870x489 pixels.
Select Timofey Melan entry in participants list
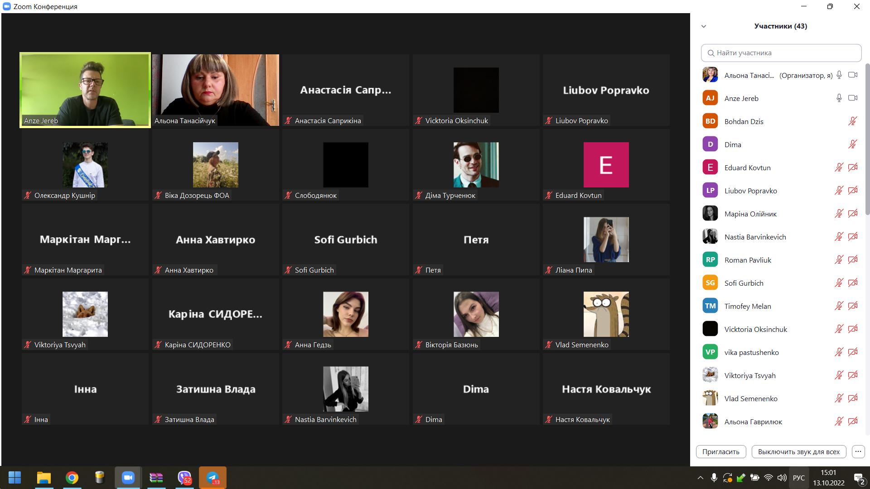click(748, 306)
